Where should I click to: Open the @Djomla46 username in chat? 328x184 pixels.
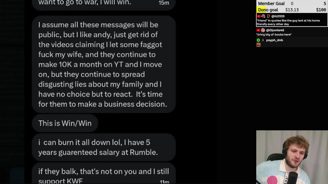(x=275, y=30)
